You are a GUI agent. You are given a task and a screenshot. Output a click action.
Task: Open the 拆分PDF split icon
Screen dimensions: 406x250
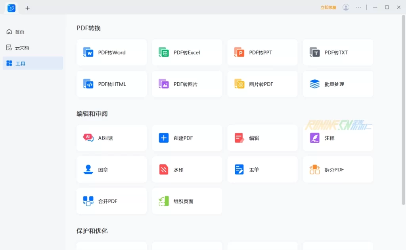[x=314, y=170]
